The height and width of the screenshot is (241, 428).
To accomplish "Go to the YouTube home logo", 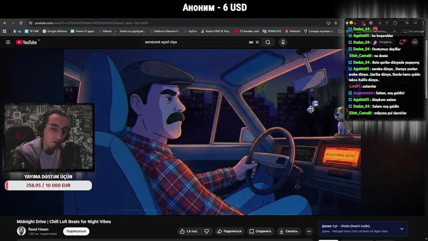I will [x=26, y=42].
